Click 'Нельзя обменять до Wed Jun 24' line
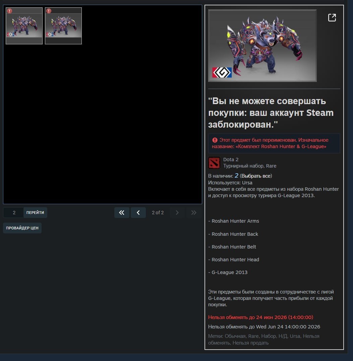 pos(264,327)
